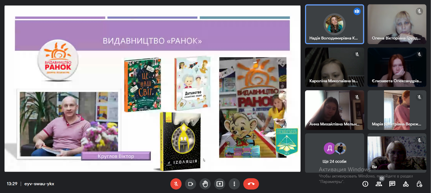431x193 pixels.
Task: Open the three-dot more options menu
Action: tap(234, 184)
